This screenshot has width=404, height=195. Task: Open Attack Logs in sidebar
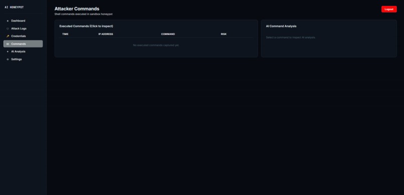[23, 28]
